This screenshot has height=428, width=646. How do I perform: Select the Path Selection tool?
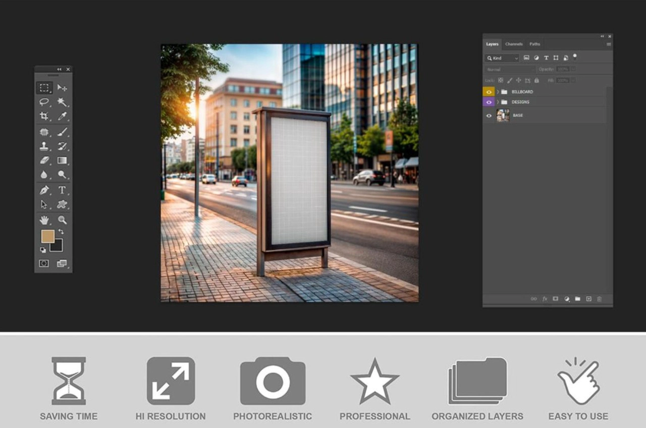(44, 204)
